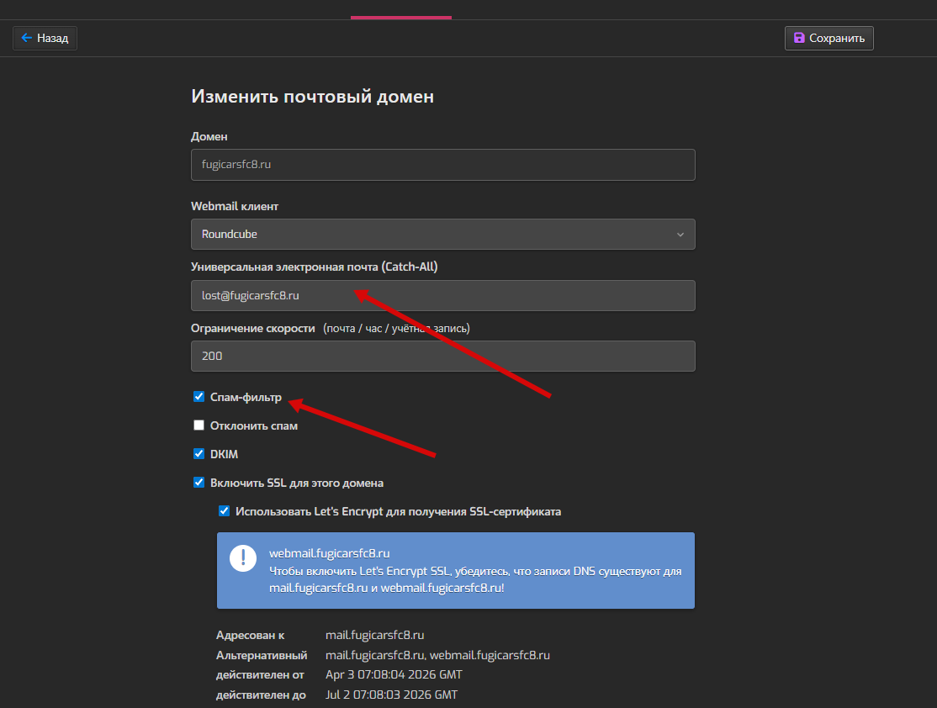Focus the Catch-All email input field
Viewport: 937px width, 708px height.
click(x=442, y=296)
